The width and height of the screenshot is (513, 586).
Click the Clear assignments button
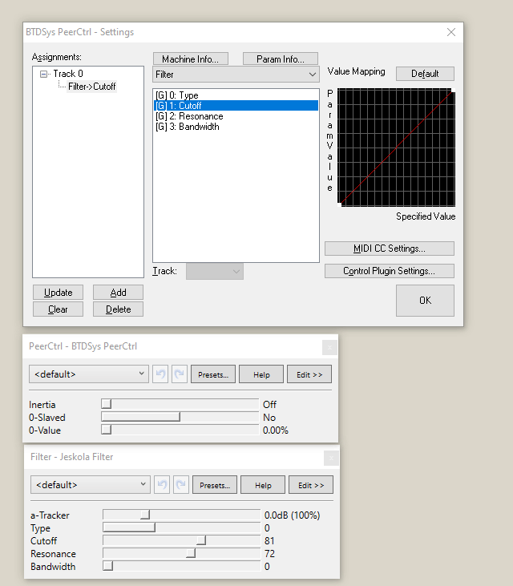(58, 309)
